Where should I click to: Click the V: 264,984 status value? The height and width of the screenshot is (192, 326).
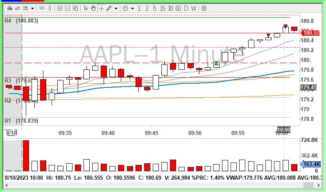(177, 178)
